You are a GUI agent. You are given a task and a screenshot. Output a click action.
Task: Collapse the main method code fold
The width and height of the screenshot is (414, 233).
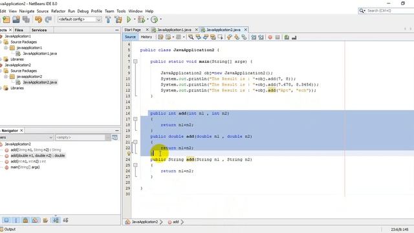click(x=135, y=61)
